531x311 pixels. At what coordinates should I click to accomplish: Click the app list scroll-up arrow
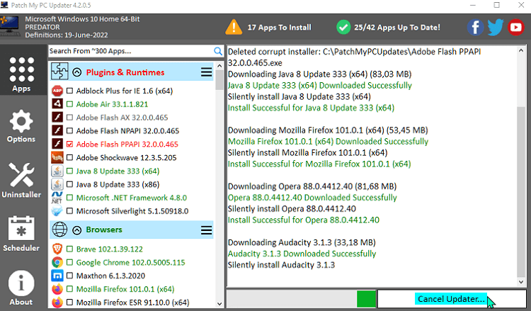[219, 66]
